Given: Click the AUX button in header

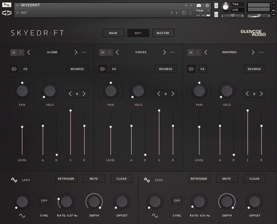Looking at the screenshot, I should 274,11.
